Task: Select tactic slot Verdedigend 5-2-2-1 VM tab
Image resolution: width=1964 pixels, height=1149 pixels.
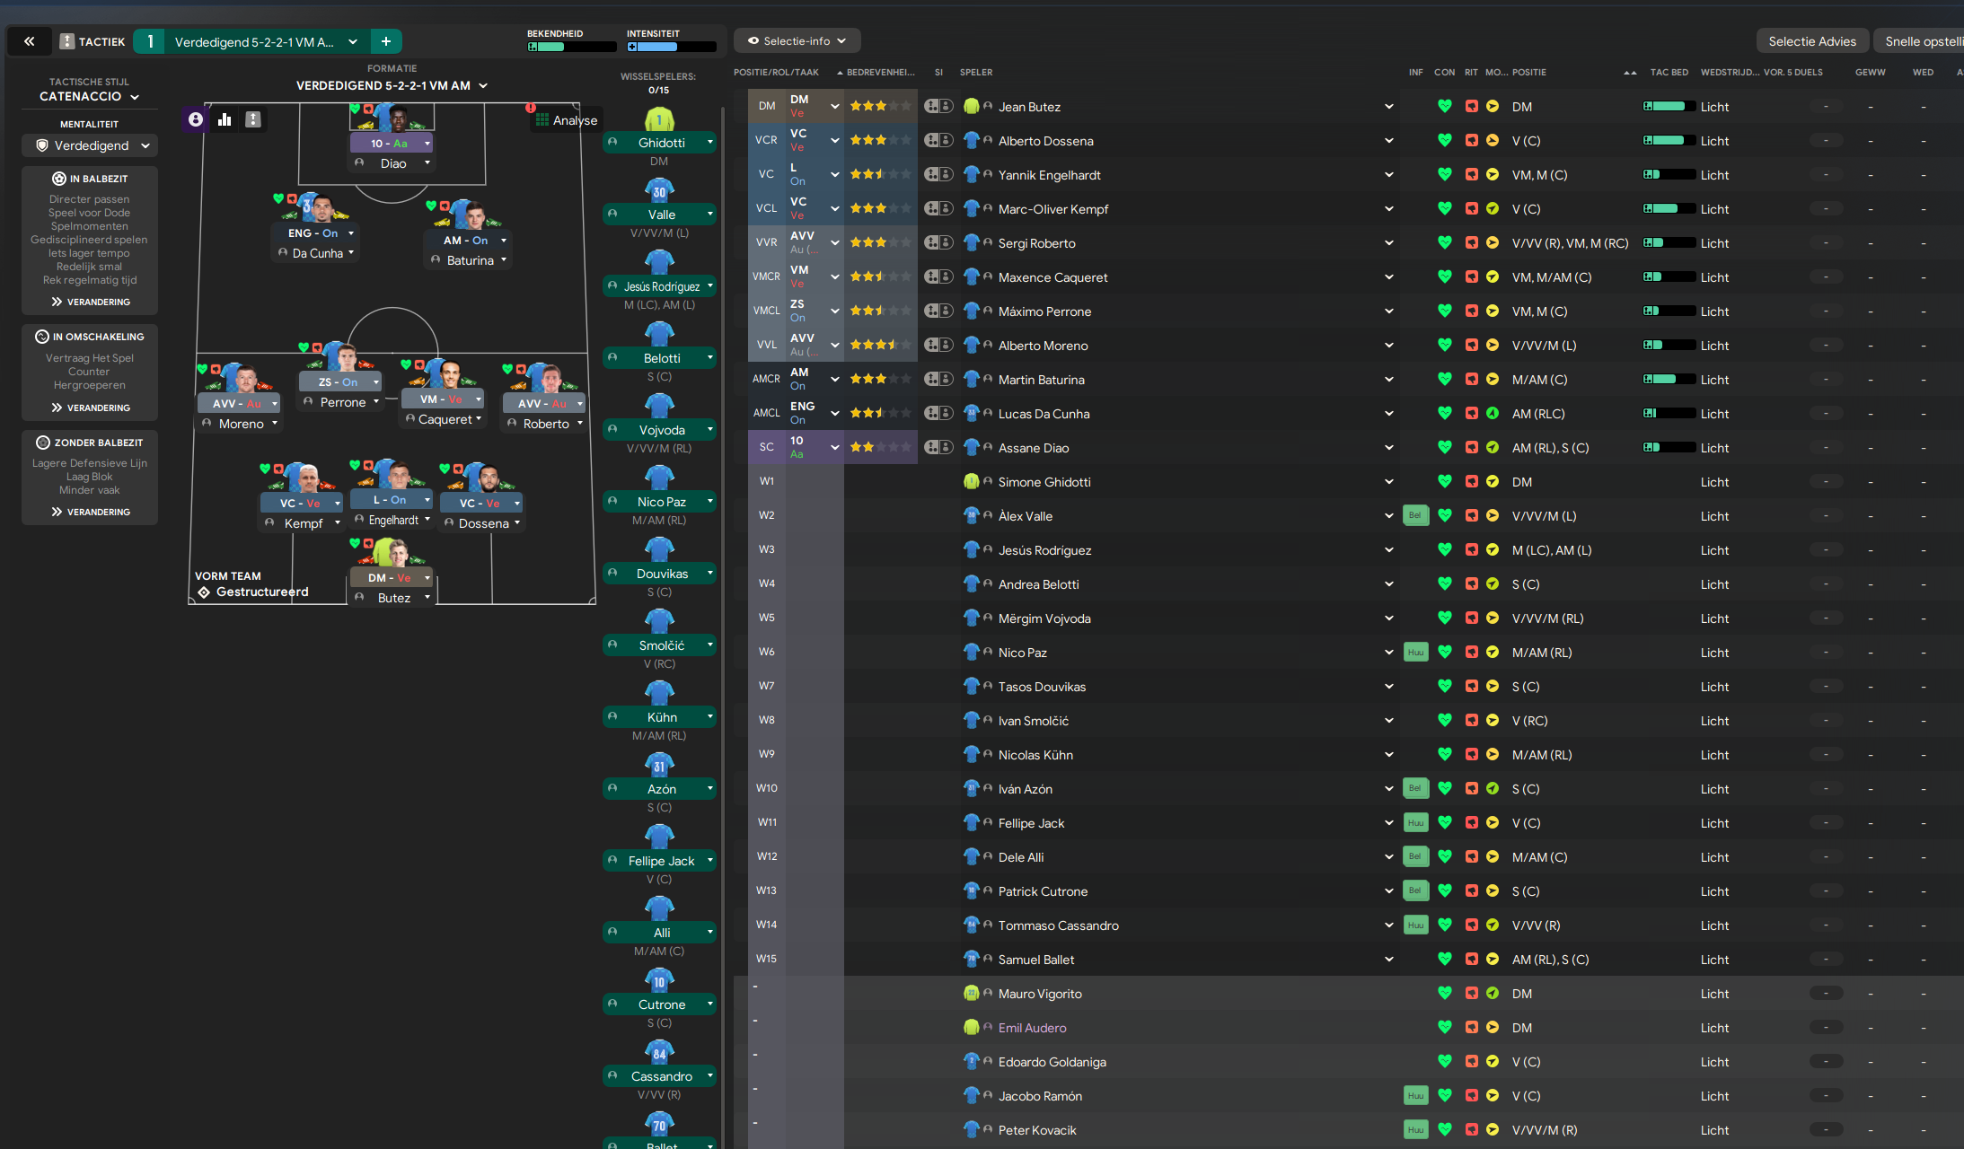Action: point(254,41)
